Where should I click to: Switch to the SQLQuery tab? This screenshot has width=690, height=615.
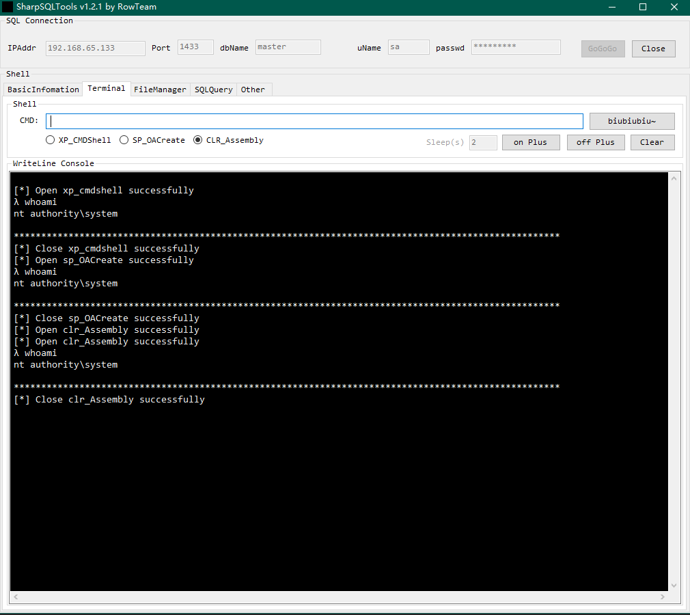click(213, 90)
